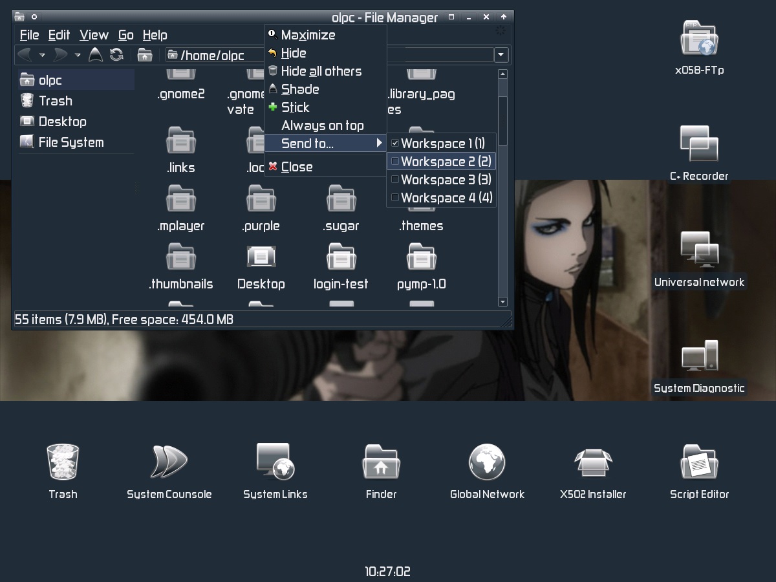Viewport: 776px width, 582px height.
Task: Select the pymp-1.0 folder
Action: pyautogui.click(x=422, y=266)
